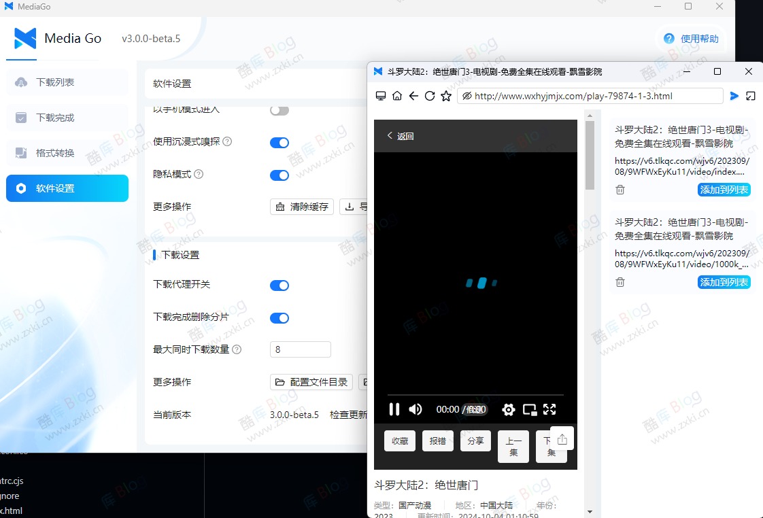Pause the video playback

coord(394,409)
